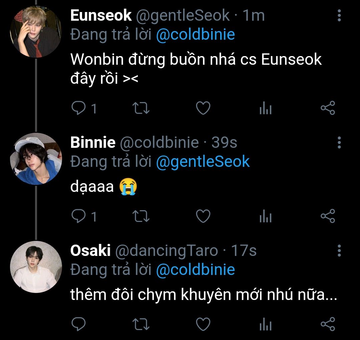This screenshot has height=340, width=360.
Task: Open more options for Binnie's tweet
Action: coord(339,142)
